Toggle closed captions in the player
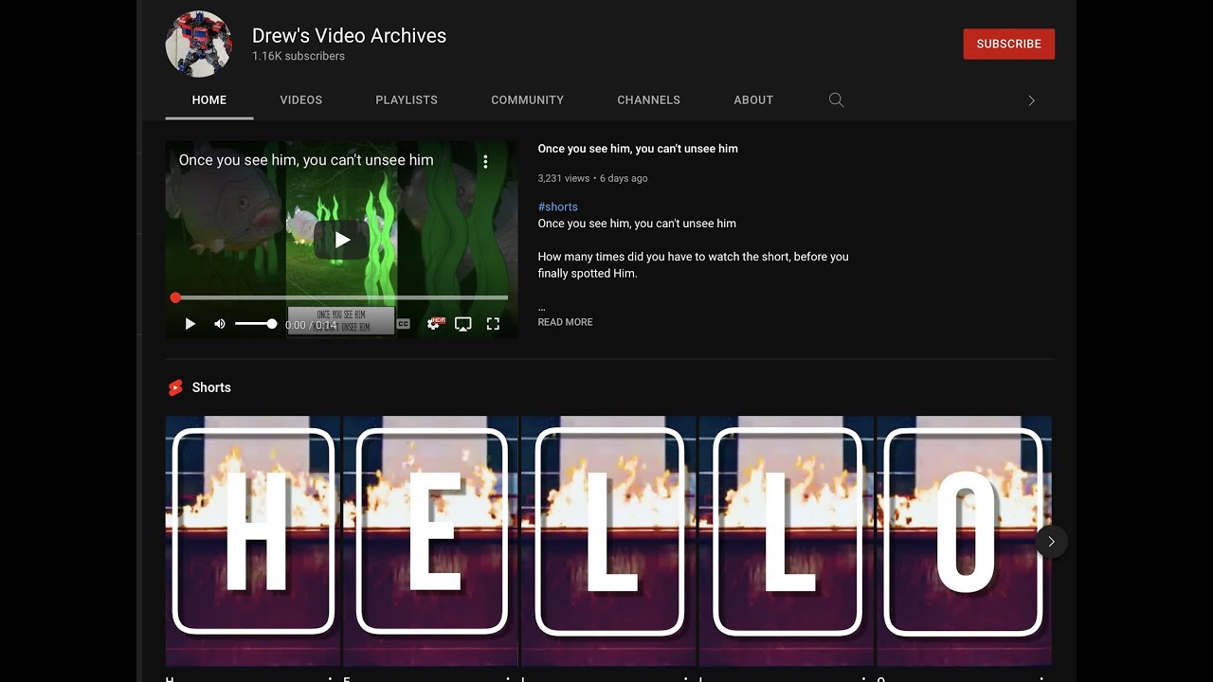Image resolution: width=1213 pixels, height=682 pixels. point(403,324)
